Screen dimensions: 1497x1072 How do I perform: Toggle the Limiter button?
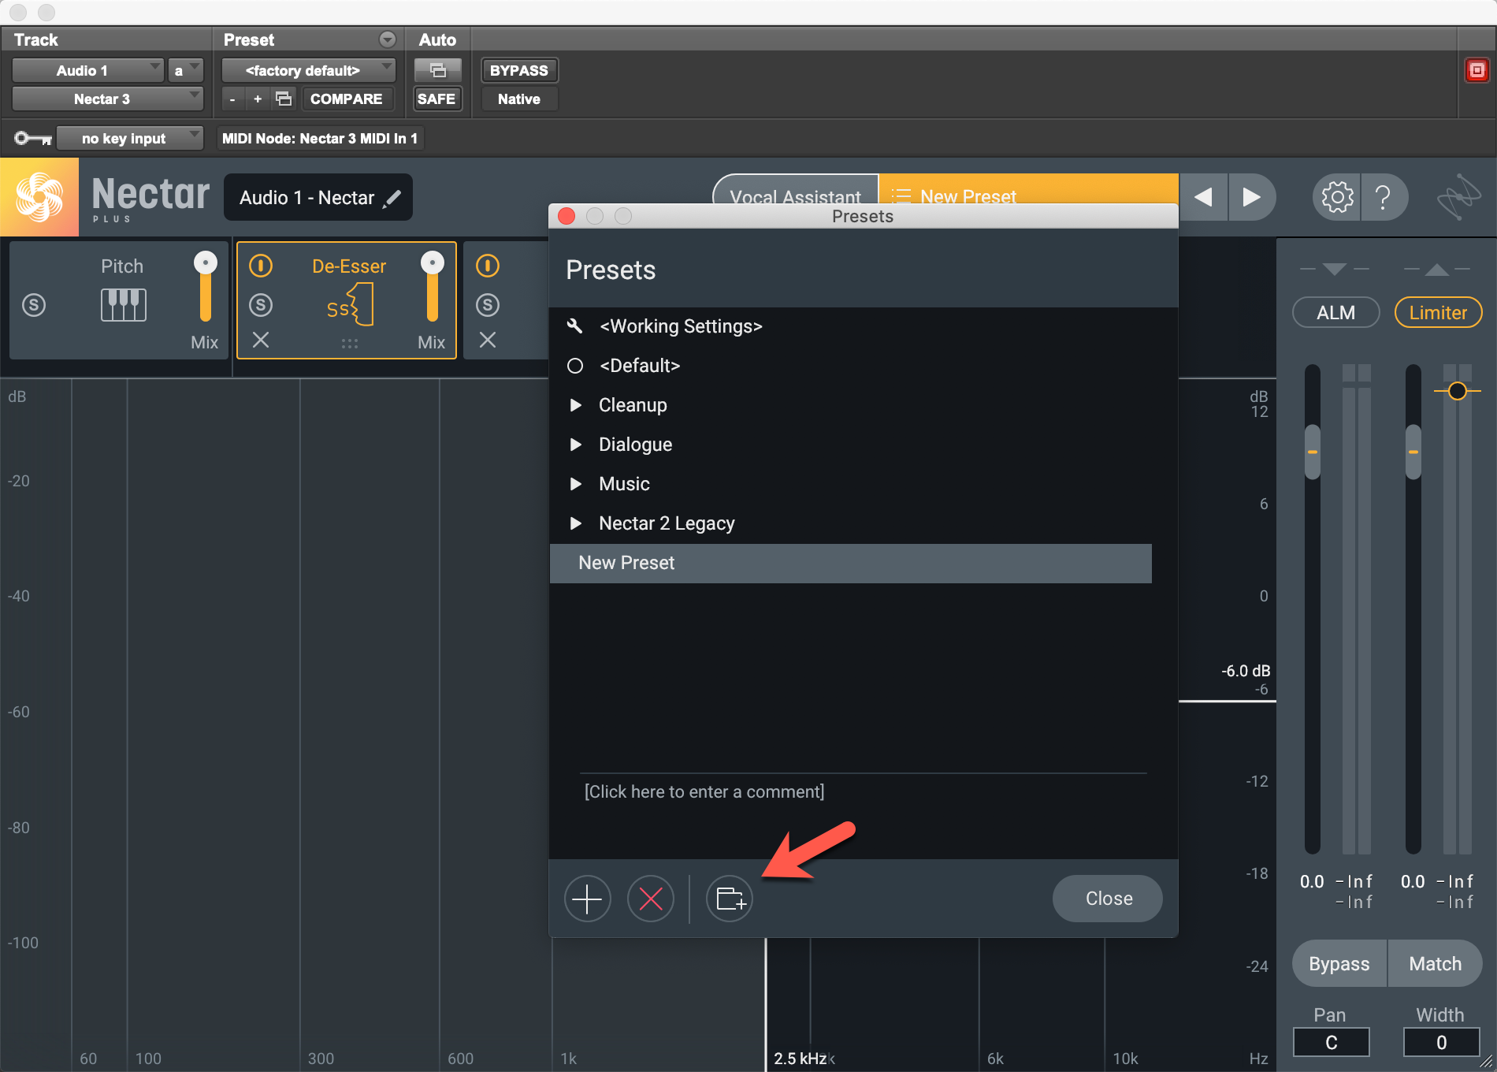click(1439, 312)
